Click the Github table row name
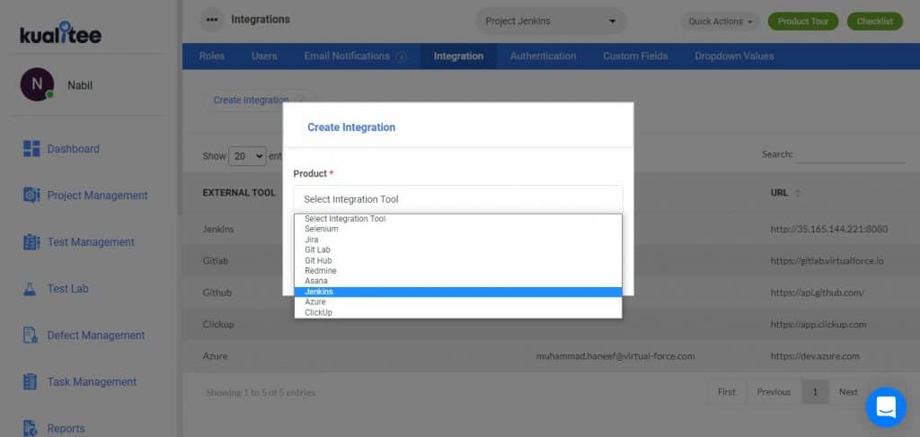920x437 pixels. click(217, 293)
